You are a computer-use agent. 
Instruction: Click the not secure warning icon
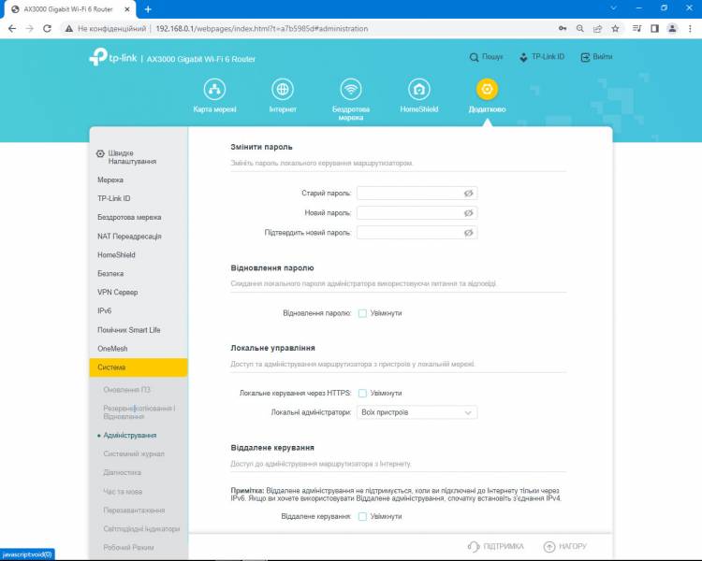click(x=68, y=28)
